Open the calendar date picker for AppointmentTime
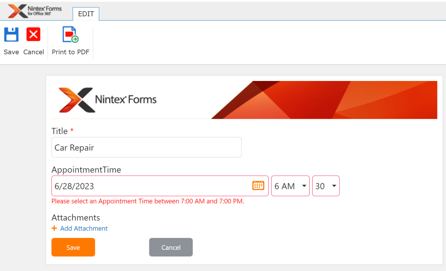Screen dimensions: 446x271 (258, 185)
